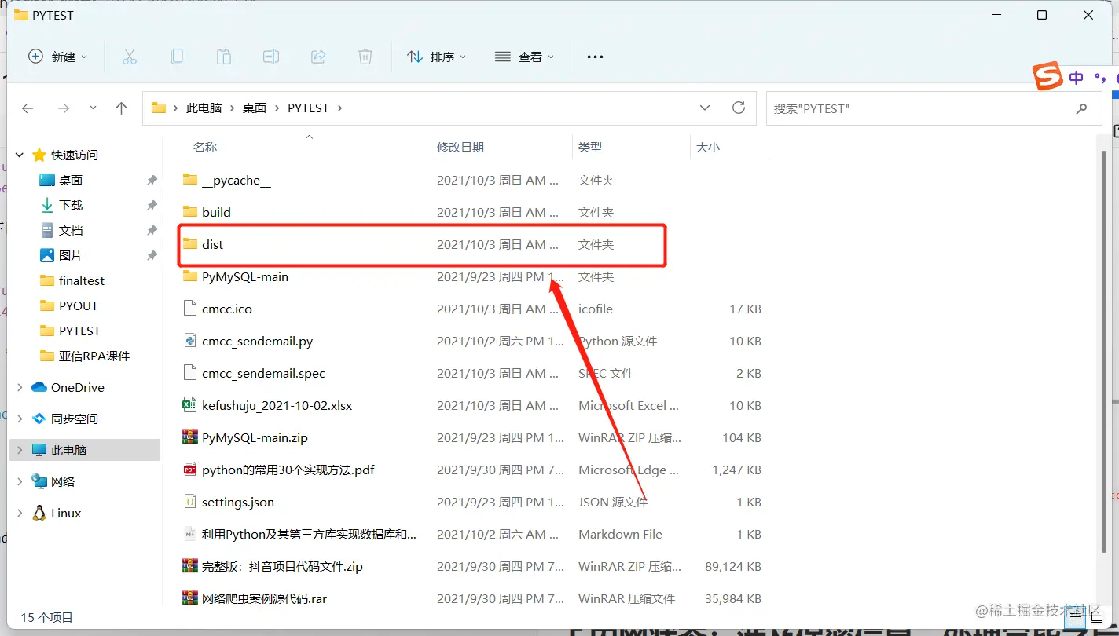Click the Cut scissors icon
This screenshot has height=636, width=1119.
pos(130,57)
